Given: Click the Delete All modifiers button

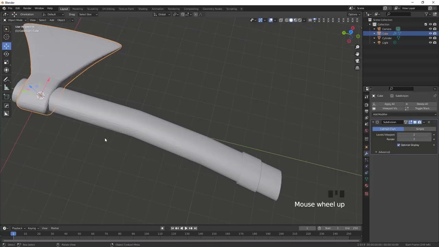Looking at the screenshot, I should [421, 104].
